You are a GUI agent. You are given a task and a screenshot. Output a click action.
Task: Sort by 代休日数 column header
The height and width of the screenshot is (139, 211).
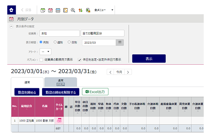coord(116,107)
